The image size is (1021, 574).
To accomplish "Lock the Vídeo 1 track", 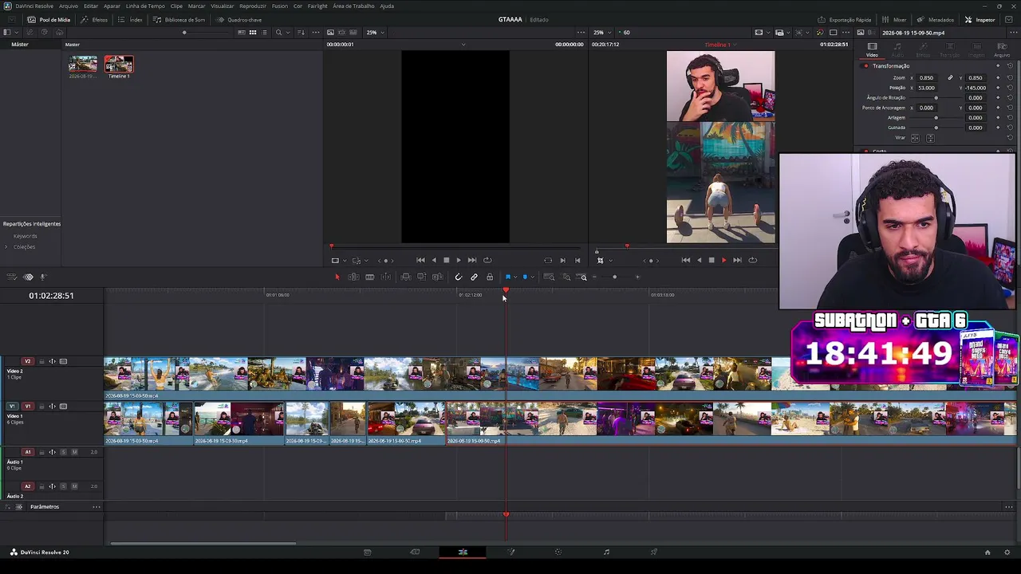I will click(x=41, y=407).
